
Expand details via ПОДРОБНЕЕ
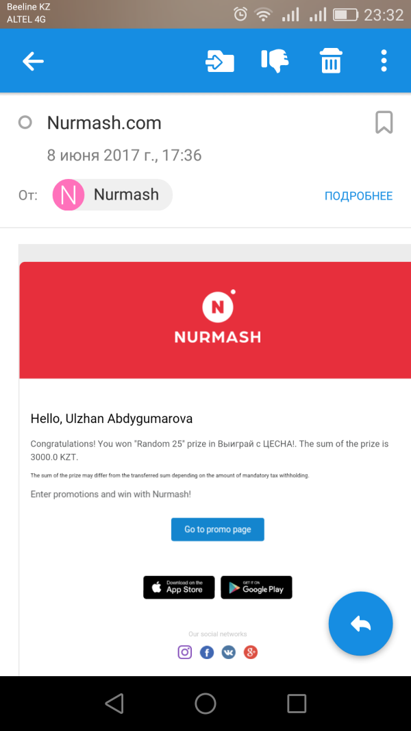[x=358, y=196]
